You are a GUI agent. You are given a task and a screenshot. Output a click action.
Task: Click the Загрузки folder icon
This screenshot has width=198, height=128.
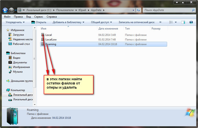tap(10, 35)
